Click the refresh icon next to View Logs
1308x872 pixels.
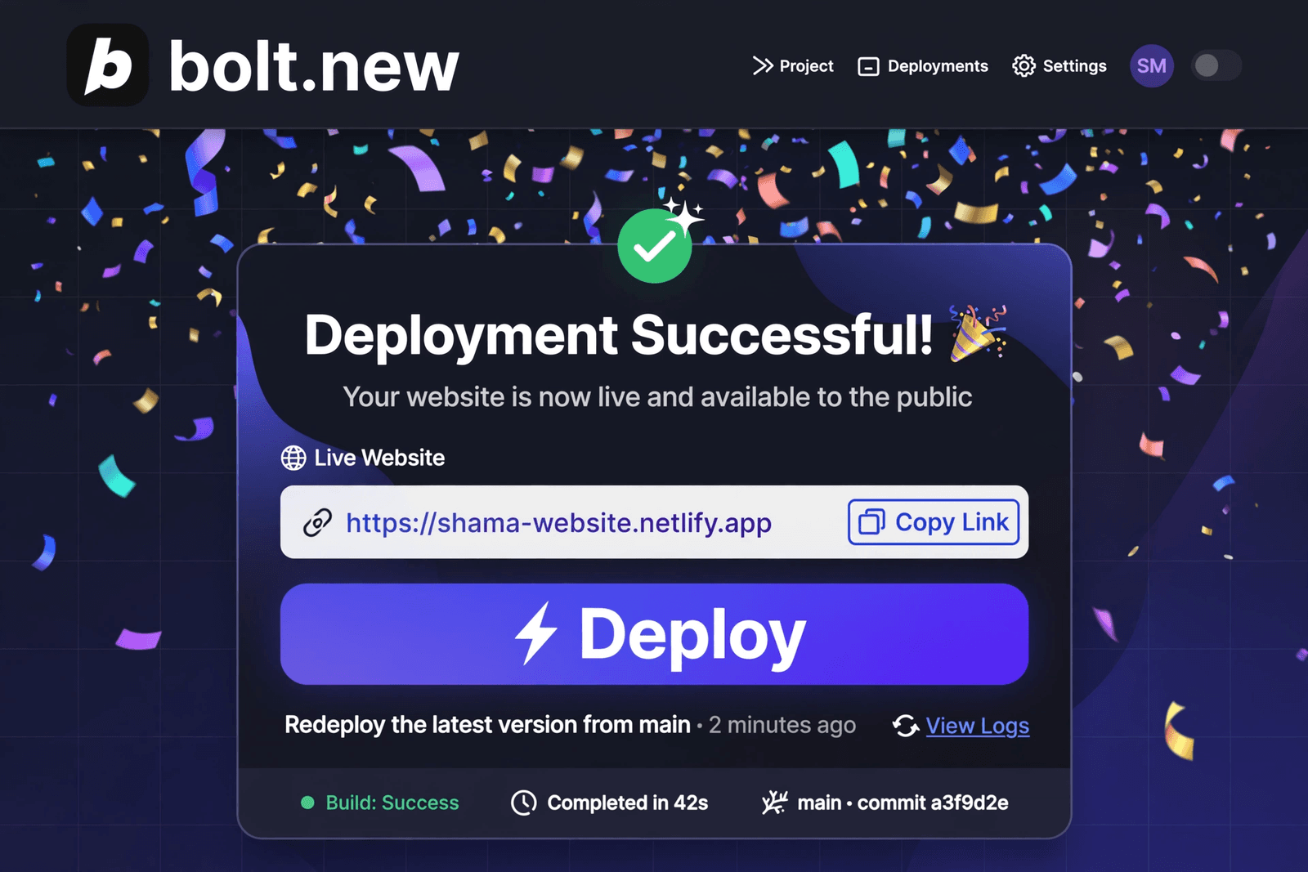click(x=906, y=726)
